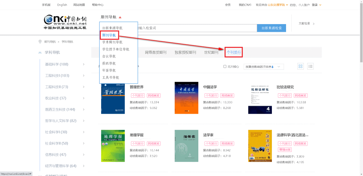The height and width of the screenshot is (176, 363).
Task: Click 比较法研究 journal title
Action: point(285,87)
